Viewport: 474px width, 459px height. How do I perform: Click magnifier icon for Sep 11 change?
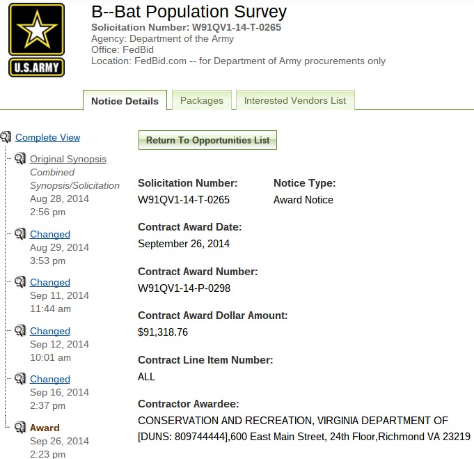[20, 282]
